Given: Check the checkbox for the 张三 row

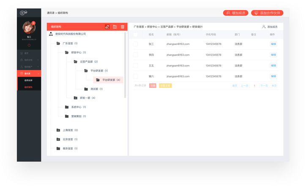Looking at the screenshot, I should click(x=135, y=44).
